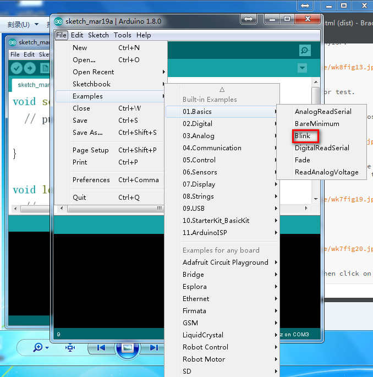Go to the next image in photo viewer
373x377 pixels.
(x=153, y=348)
